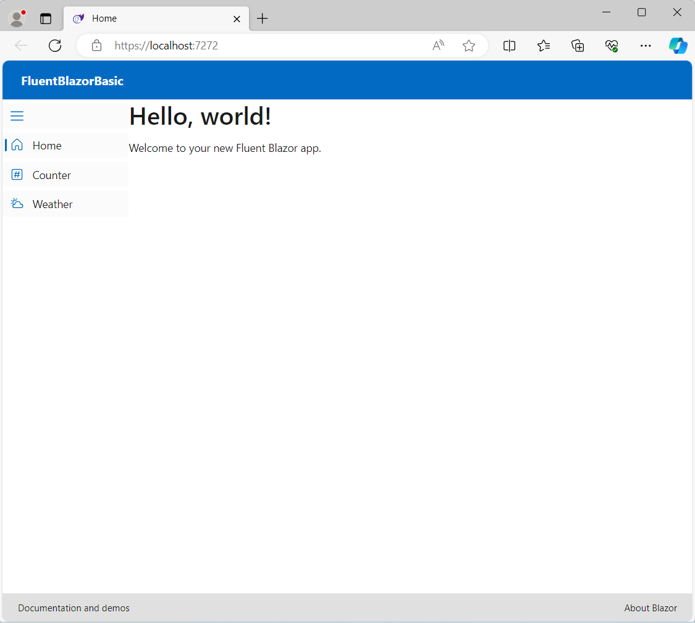Open split screen view
Image resolution: width=695 pixels, height=623 pixels.
pyautogui.click(x=509, y=46)
